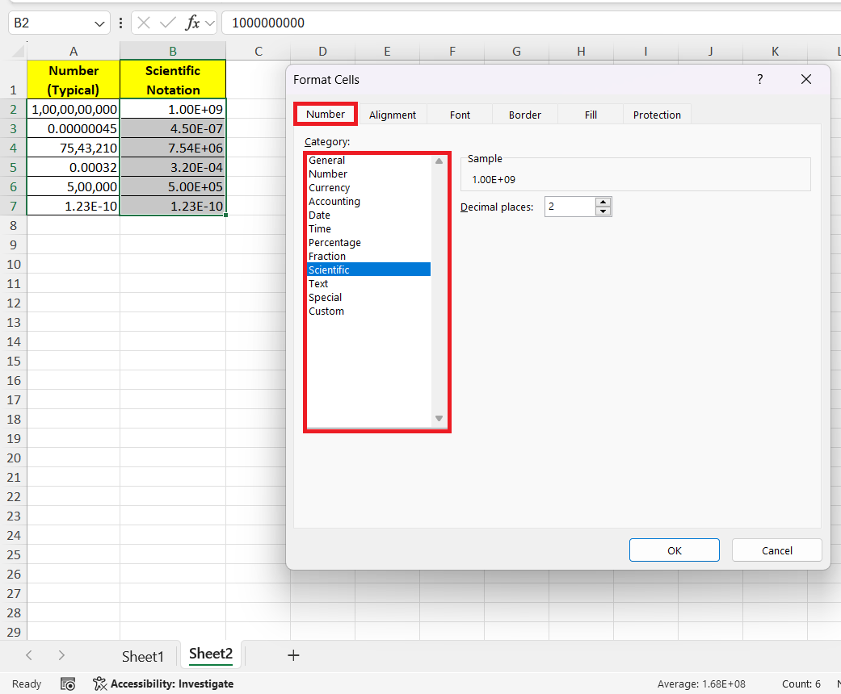This screenshot has height=694, width=841.
Task: Click the Category list scroll down arrow
Action: coord(439,418)
